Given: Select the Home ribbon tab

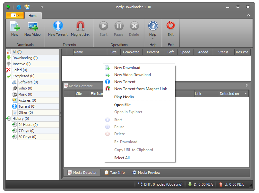Looking at the screenshot, I should [33, 16].
